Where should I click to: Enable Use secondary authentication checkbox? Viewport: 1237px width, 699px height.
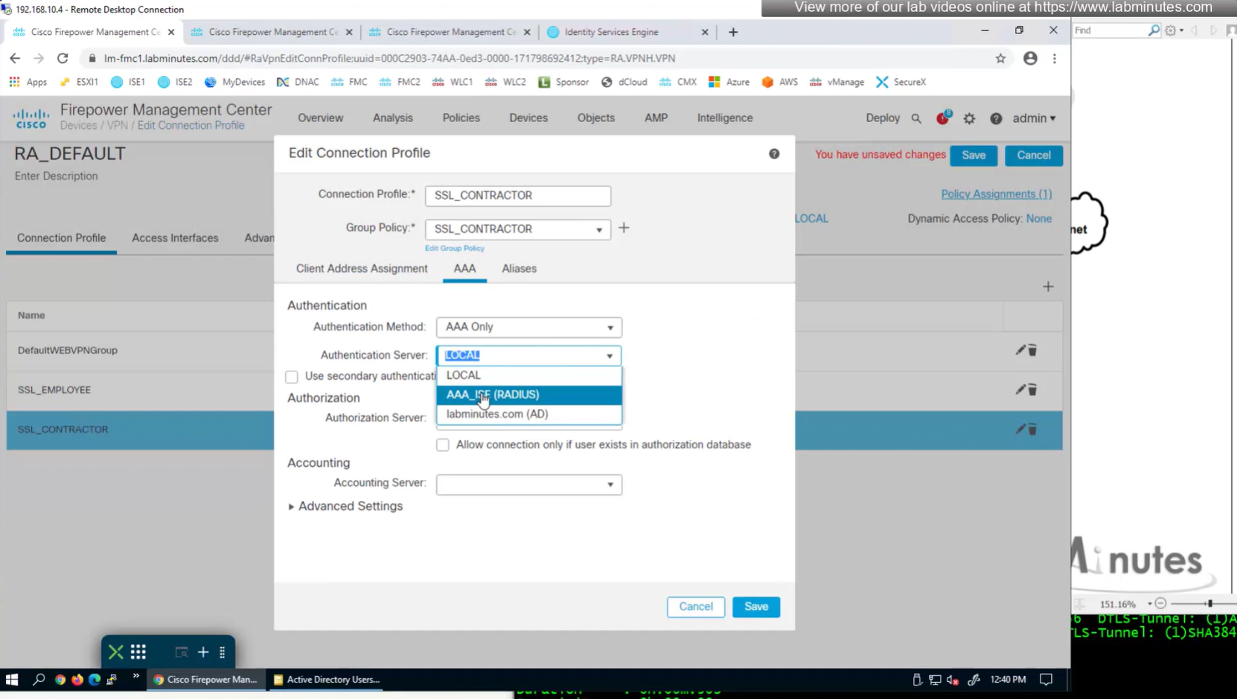(292, 377)
